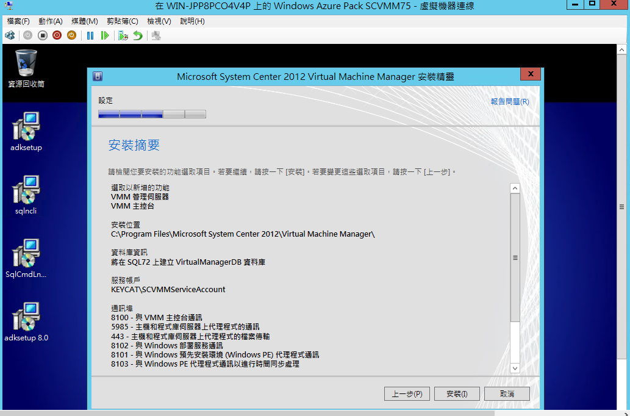Open the 檔案(F) menu
This screenshot has height=416, width=630.
18,21
